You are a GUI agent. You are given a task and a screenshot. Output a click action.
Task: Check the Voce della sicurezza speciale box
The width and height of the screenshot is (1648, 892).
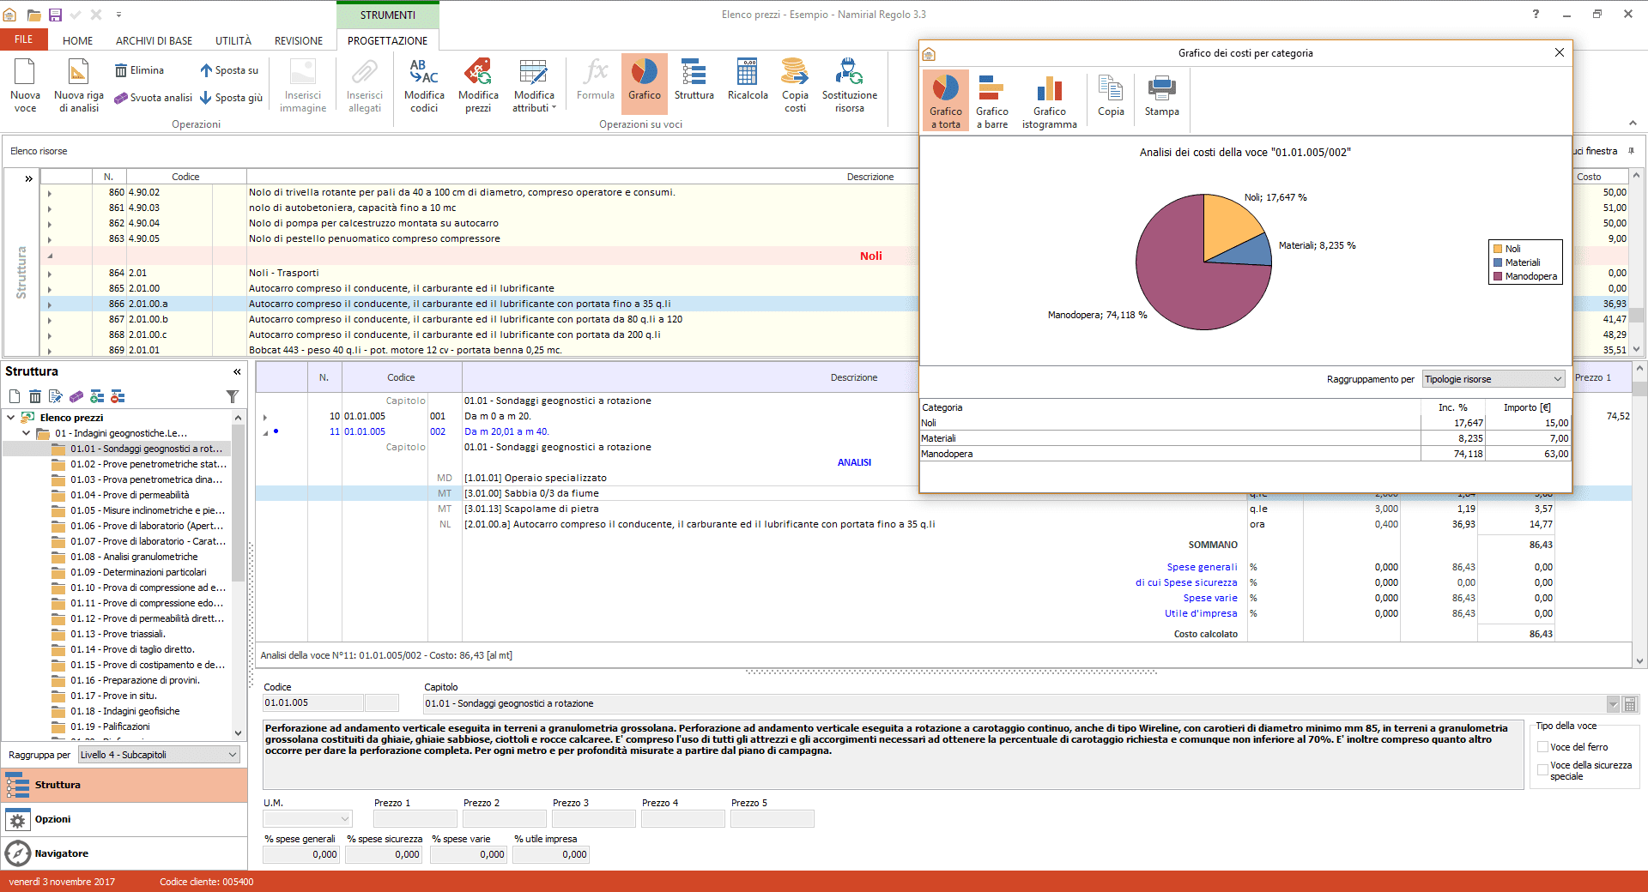1543,770
